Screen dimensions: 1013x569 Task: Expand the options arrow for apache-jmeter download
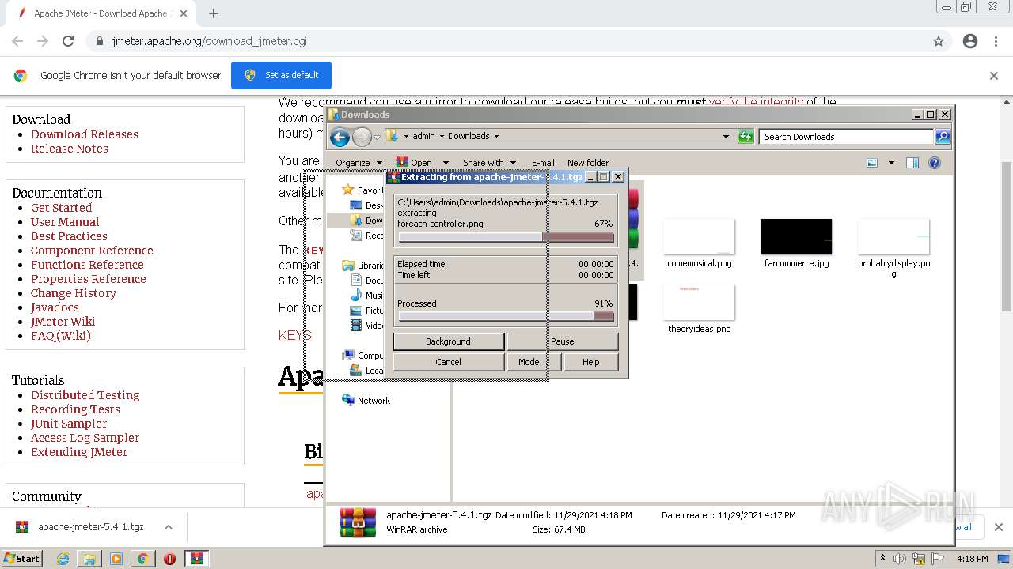168,527
